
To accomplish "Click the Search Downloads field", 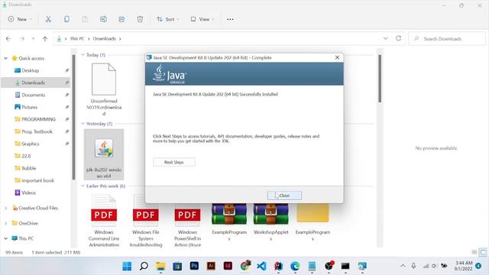I will tap(447, 39).
